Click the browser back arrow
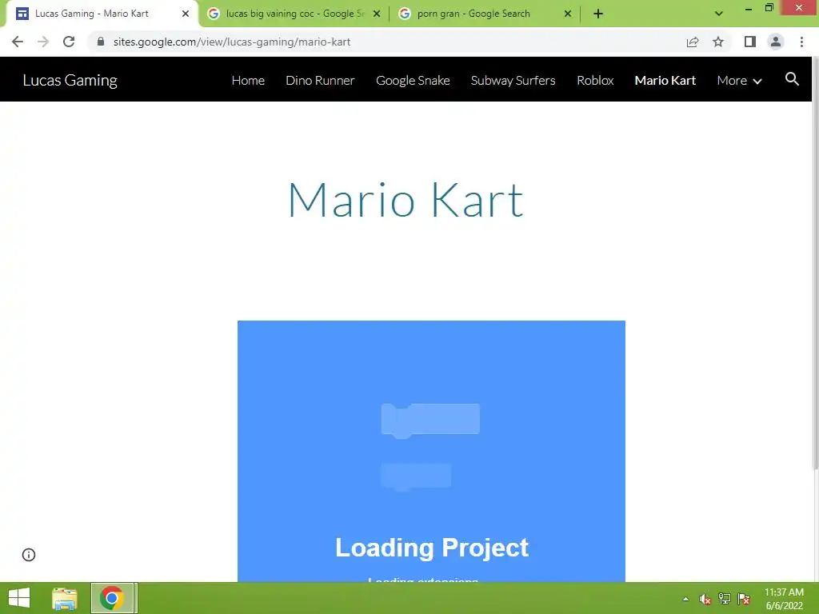 click(x=18, y=42)
